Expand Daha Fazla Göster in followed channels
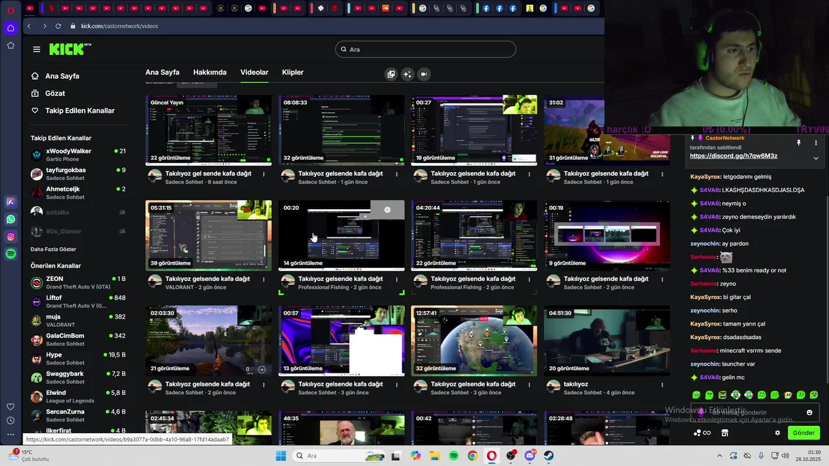This screenshot has width=829, height=466. pos(53,249)
